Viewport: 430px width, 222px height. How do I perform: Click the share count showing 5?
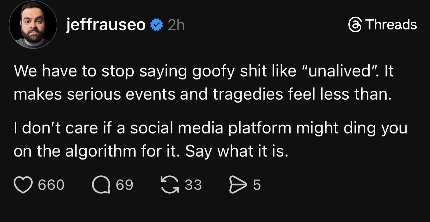point(257,185)
